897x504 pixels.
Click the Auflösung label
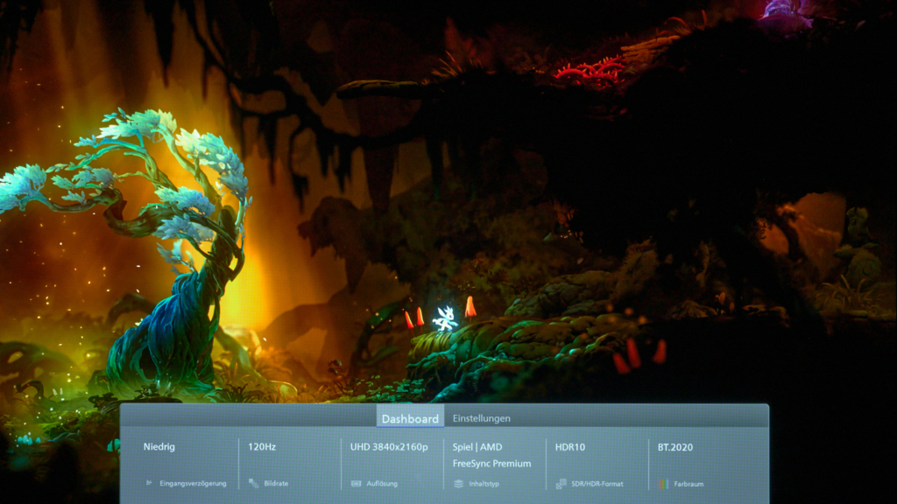pos(382,483)
